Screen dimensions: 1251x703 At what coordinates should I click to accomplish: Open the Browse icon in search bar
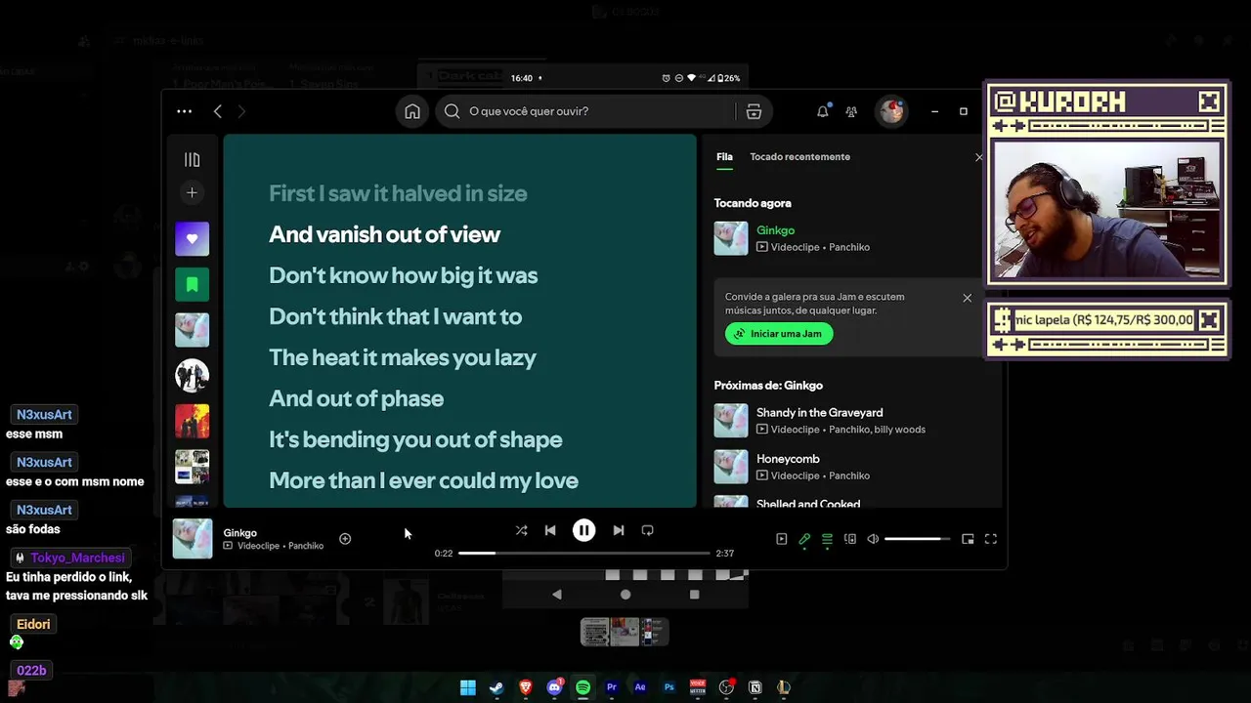point(754,111)
